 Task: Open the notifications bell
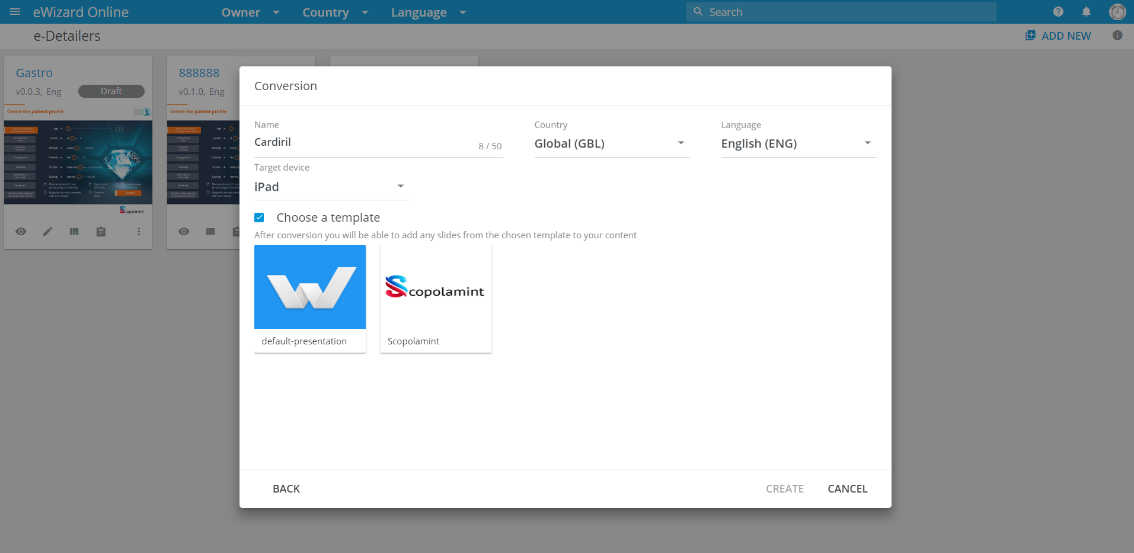pyautogui.click(x=1086, y=12)
